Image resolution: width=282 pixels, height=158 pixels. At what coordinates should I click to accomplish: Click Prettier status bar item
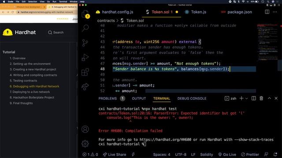pyautogui.click(x=250, y=154)
